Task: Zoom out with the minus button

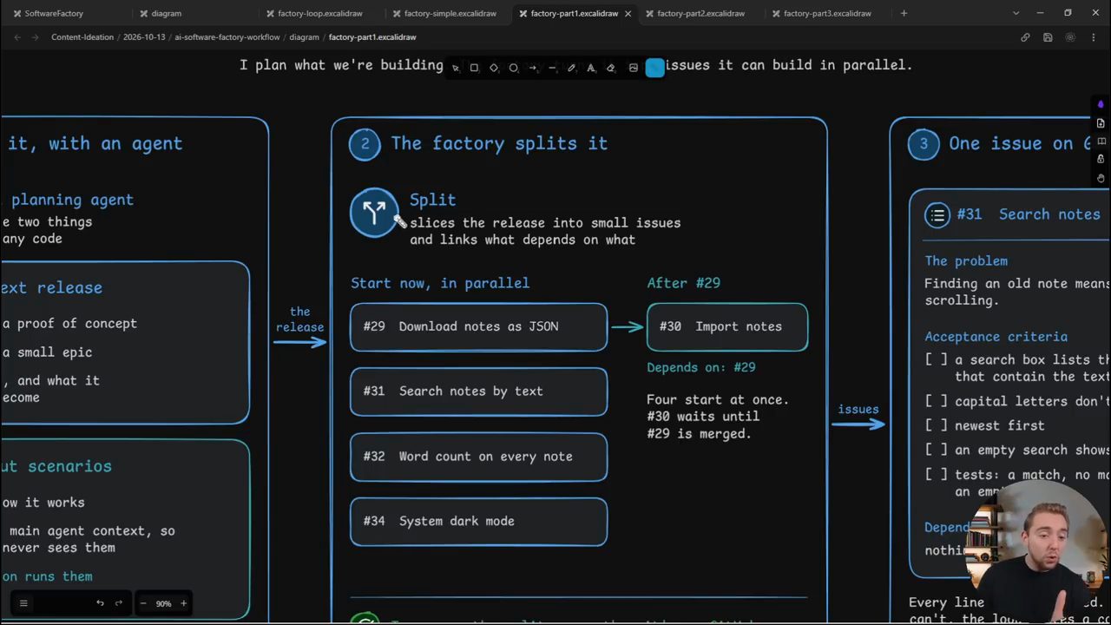Action: point(143,603)
